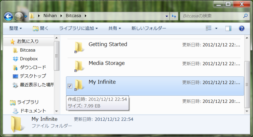Expand the arrow before Niihan in address bar
This screenshot has width=253, height=137.
coord(39,16)
